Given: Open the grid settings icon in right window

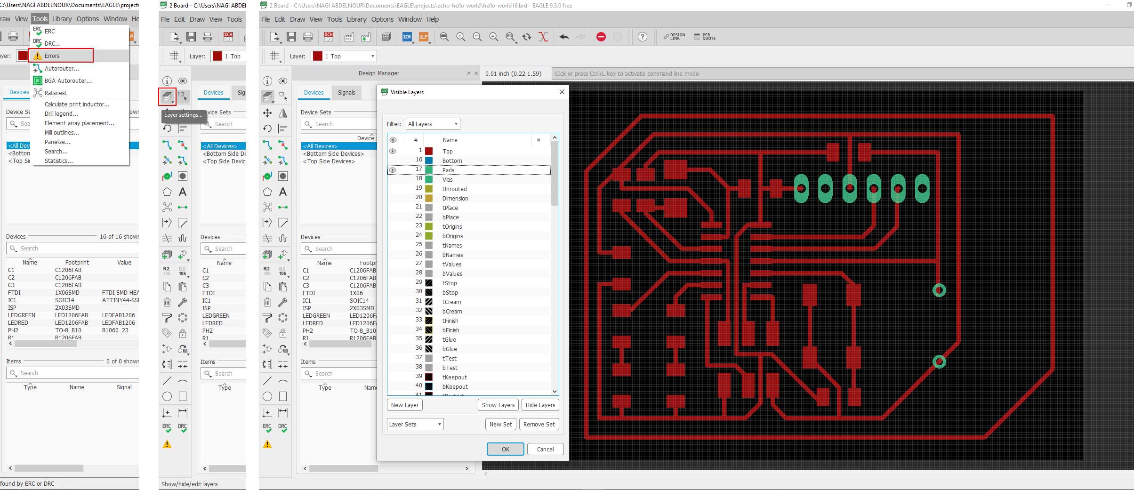Looking at the screenshot, I should [275, 56].
